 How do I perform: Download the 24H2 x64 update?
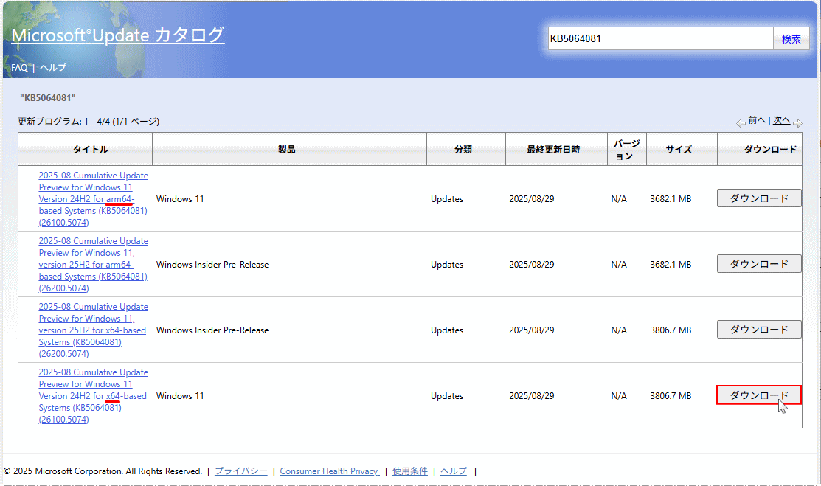[x=759, y=396]
